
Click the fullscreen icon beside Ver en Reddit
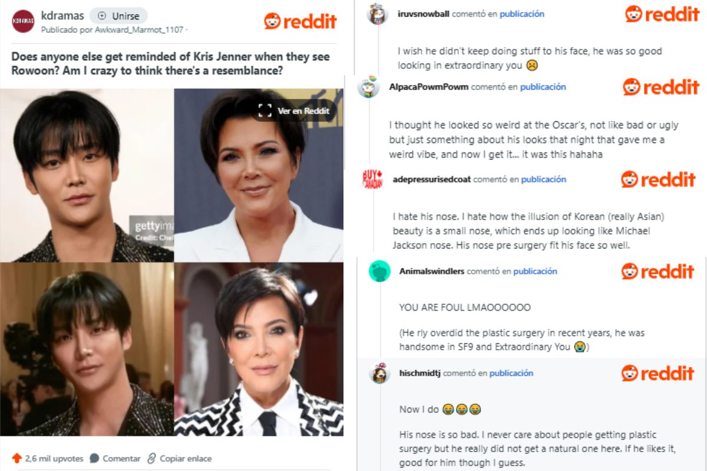pos(265,110)
